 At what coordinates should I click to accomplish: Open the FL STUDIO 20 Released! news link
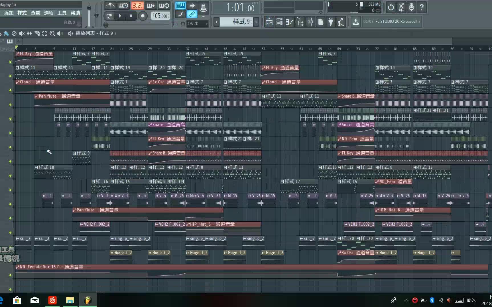[396, 21]
